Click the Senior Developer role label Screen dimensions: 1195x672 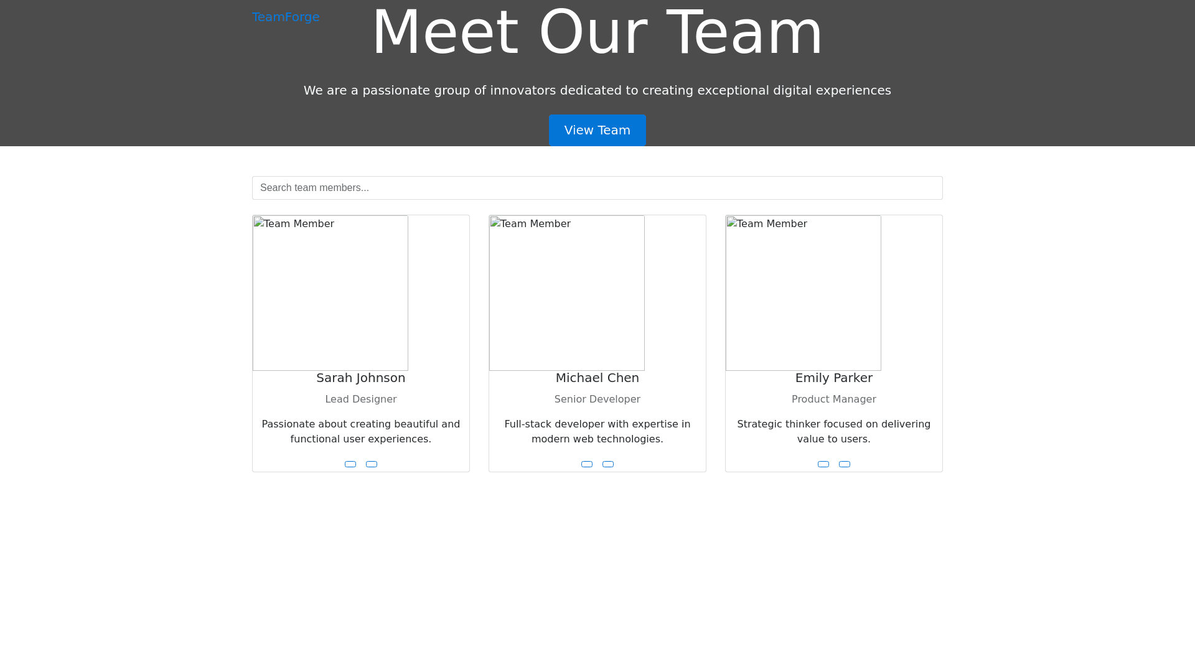(x=597, y=399)
